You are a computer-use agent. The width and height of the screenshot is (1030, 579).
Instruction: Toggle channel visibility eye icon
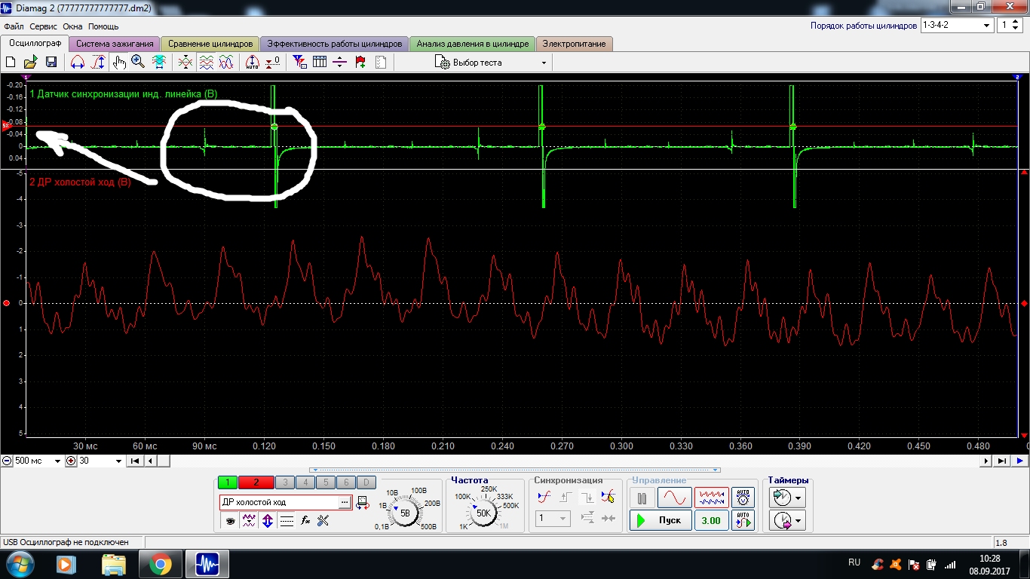click(x=230, y=520)
